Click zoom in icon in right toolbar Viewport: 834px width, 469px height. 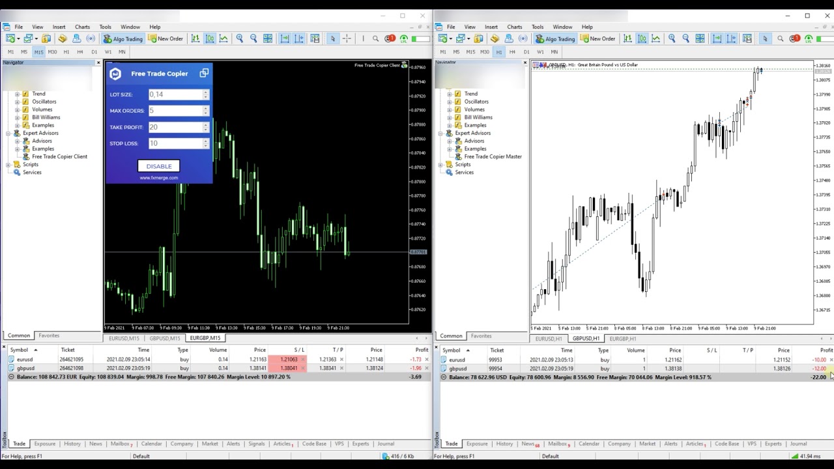click(672, 38)
